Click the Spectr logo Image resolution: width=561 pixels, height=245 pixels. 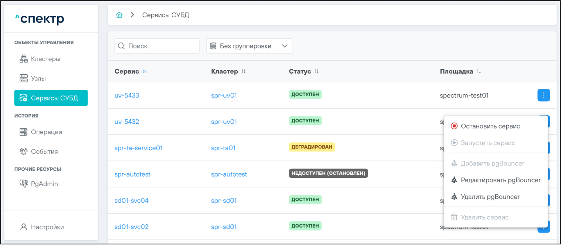(x=40, y=19)
